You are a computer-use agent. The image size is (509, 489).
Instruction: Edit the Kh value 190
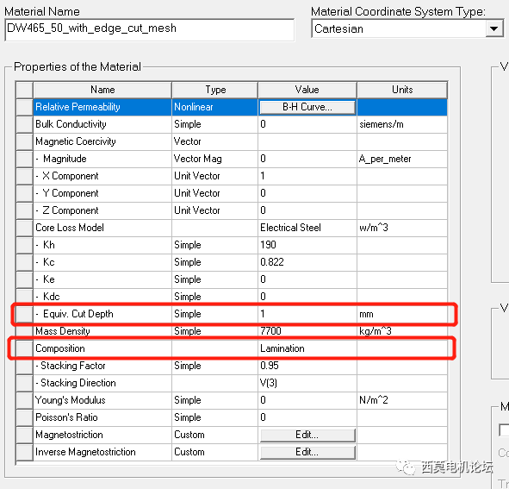tap(307, 245)
